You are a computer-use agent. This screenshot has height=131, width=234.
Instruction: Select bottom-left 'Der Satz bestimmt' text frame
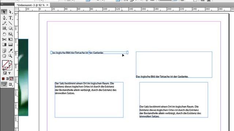(x=89, y=100)
